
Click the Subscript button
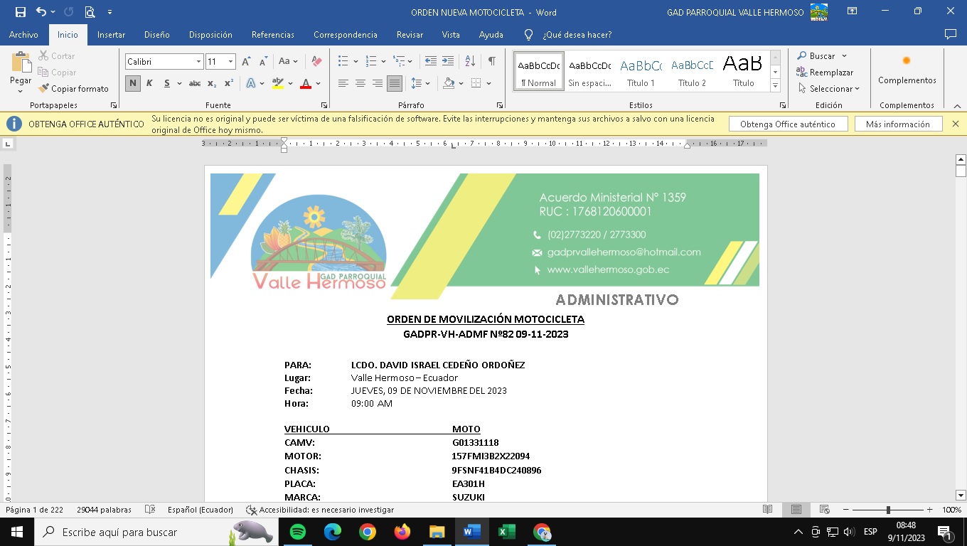pyautogui.click(x=212, y=83)
